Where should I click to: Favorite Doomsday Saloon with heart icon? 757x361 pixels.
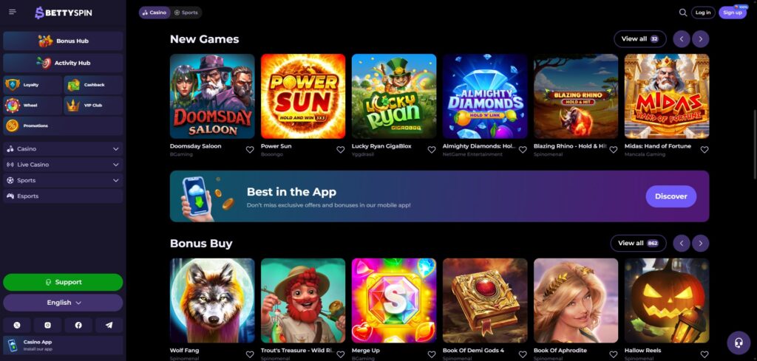pos(250,149)
